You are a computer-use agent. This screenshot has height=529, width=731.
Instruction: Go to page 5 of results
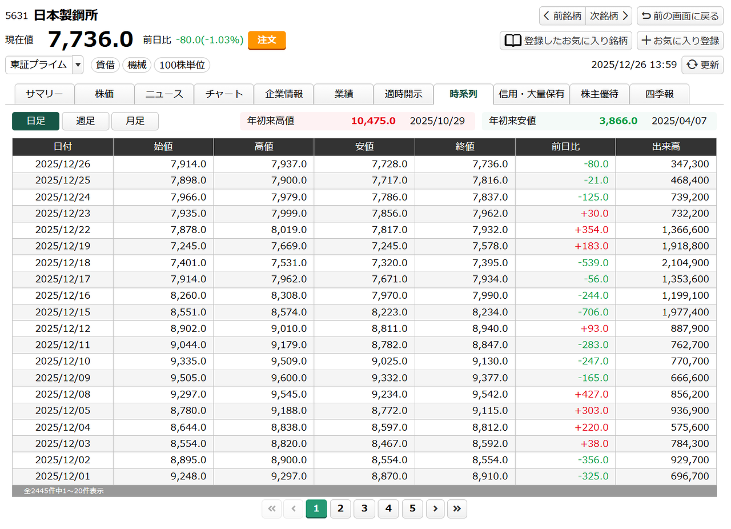pyautogui.click(x=412, y=509)
